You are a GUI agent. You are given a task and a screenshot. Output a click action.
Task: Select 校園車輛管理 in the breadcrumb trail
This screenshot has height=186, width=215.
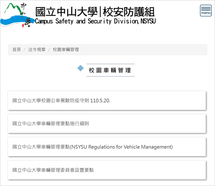pos(66,50)
